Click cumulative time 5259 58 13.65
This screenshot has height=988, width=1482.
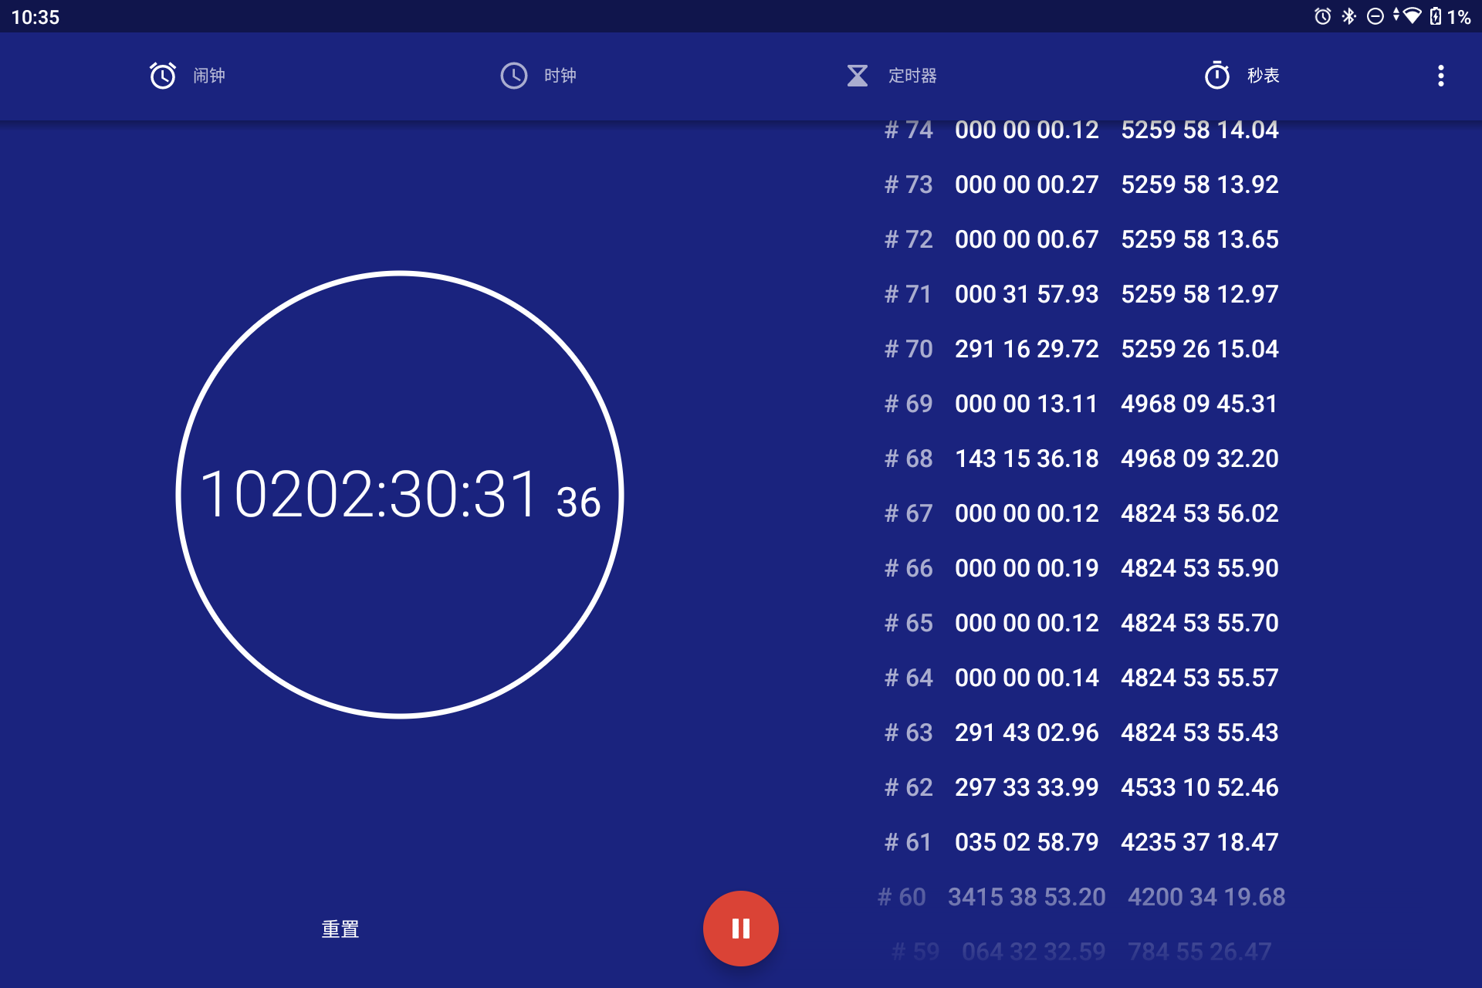tap(1199, 239)
